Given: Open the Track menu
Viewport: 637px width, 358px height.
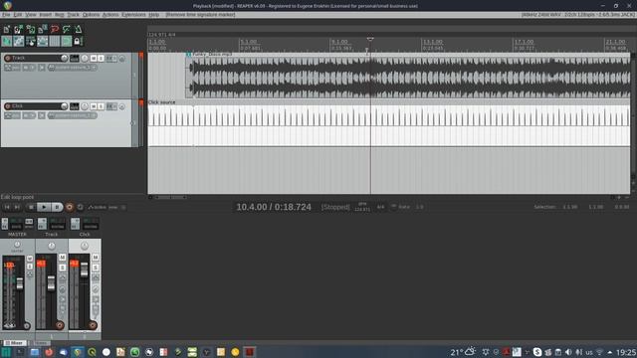Looking at the screenshot, I should pos(73,15).
